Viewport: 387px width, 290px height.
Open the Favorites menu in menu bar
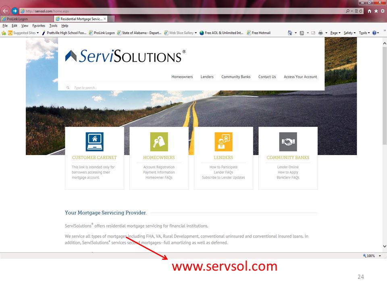39,26
